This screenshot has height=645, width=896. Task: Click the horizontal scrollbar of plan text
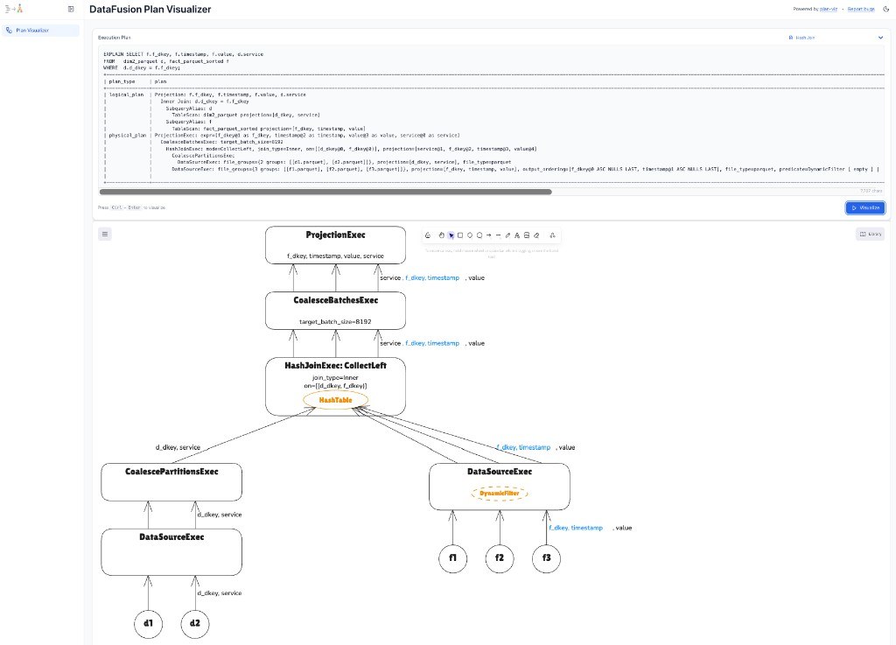coord(325,192)
